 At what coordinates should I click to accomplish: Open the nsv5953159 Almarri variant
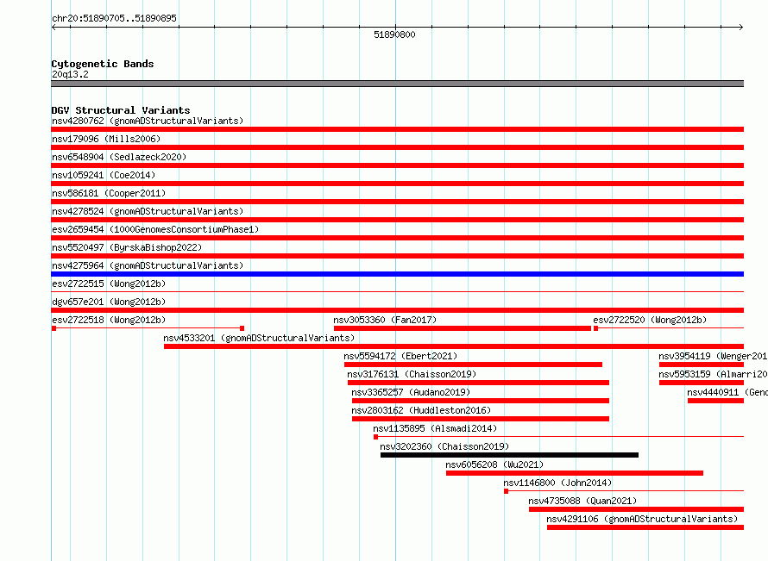[x=713, y=374]
